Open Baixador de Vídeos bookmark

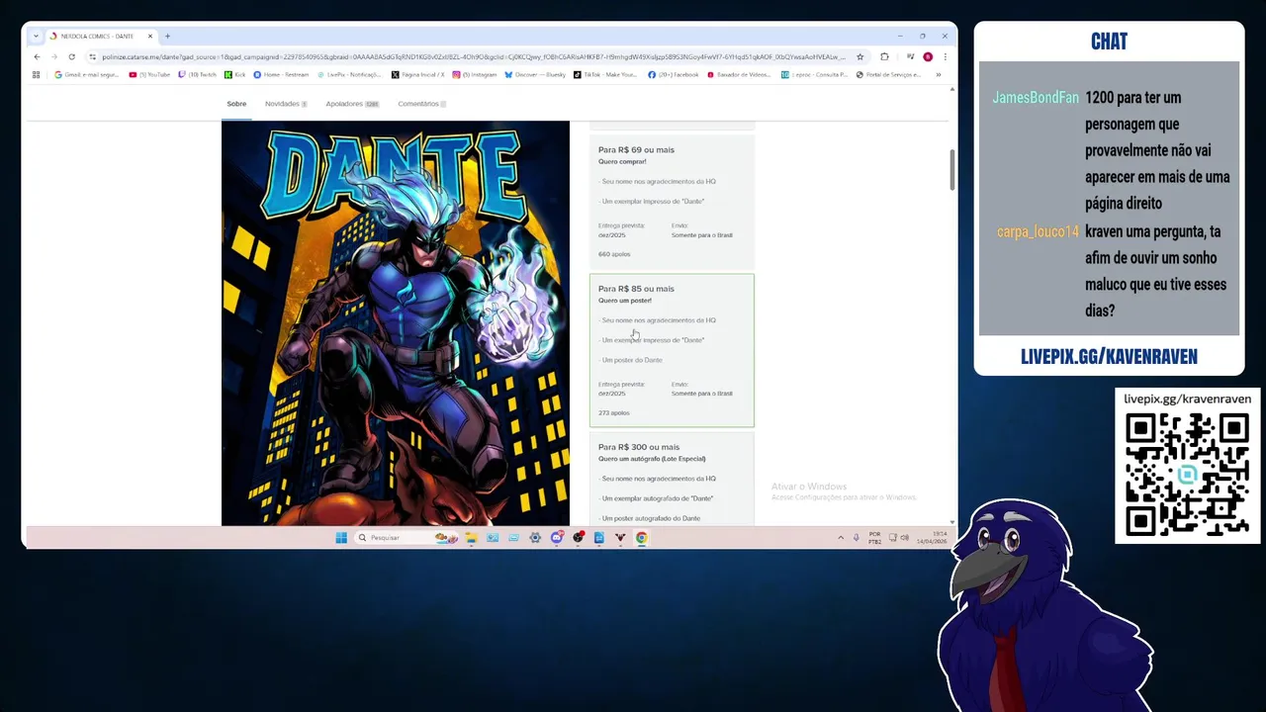pyautogui.click(x=739, y=74)
